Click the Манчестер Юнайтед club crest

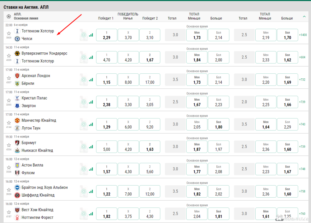click(x=17, y=120)
